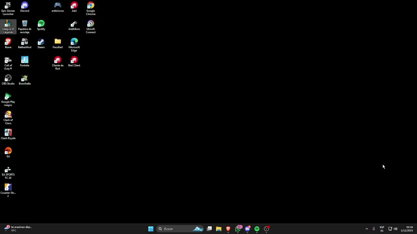The image size is (417, 234).
Task: Select the Facultad folder
Action: (58, 44)
